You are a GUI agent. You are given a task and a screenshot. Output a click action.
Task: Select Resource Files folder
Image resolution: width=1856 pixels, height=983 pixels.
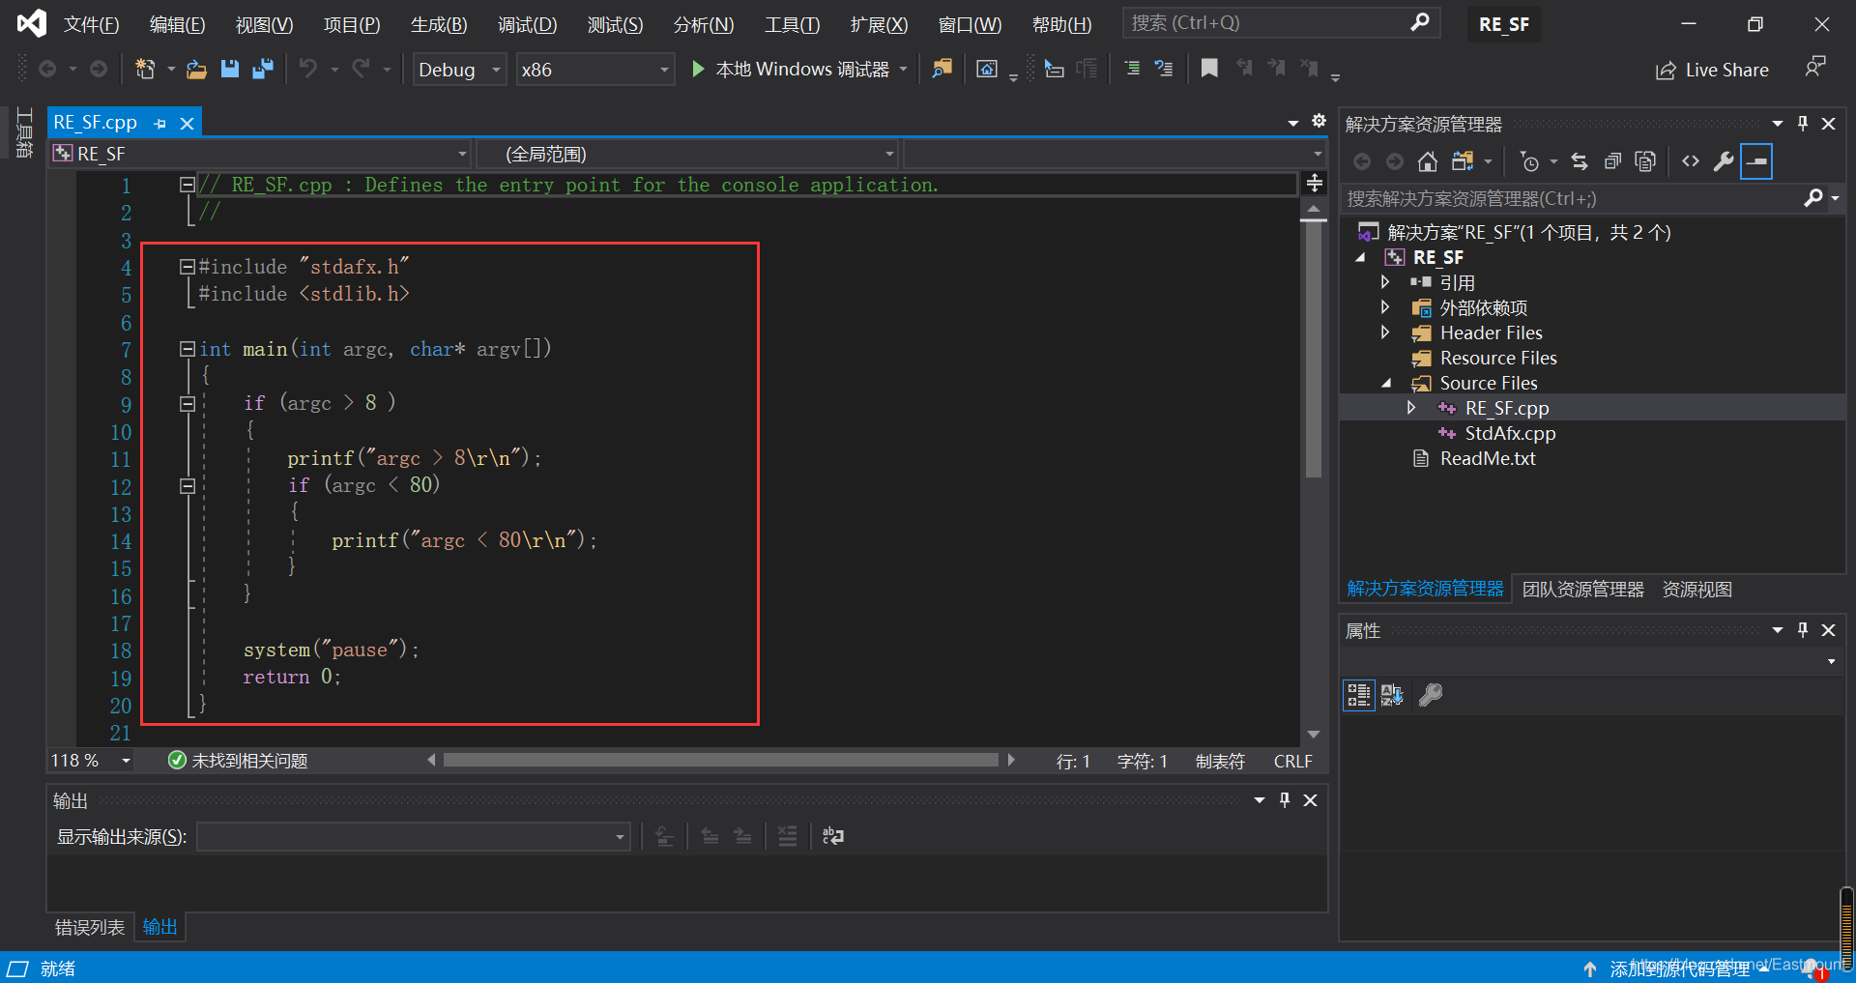1498,358
